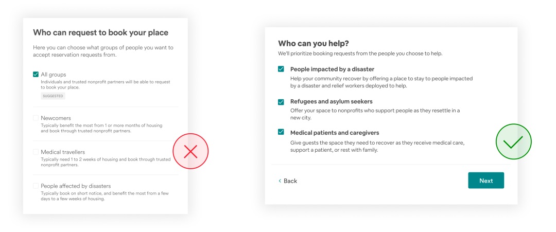Click the red X circle icon

[191, 151]
